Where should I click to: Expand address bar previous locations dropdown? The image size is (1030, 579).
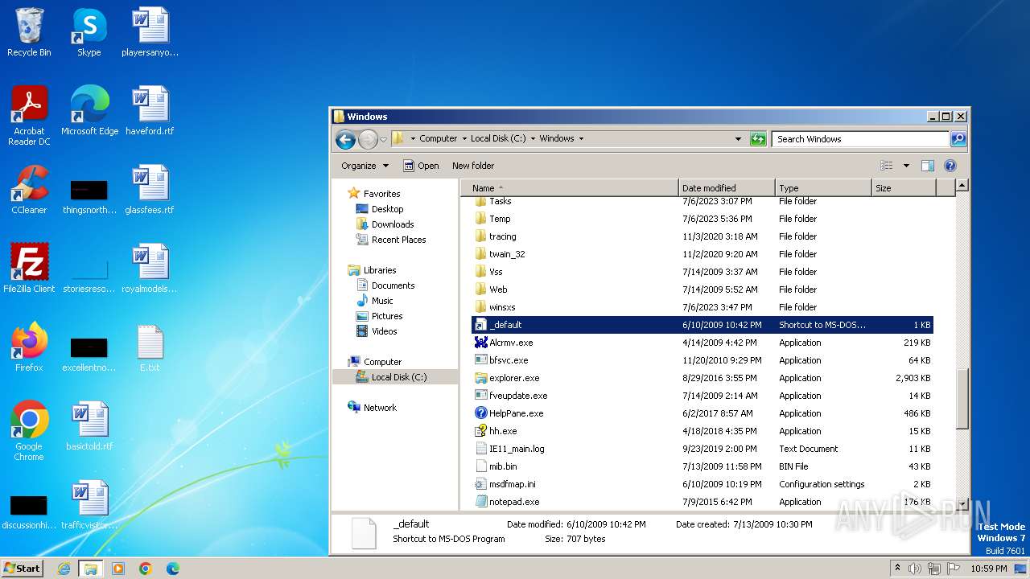point(738,139)
